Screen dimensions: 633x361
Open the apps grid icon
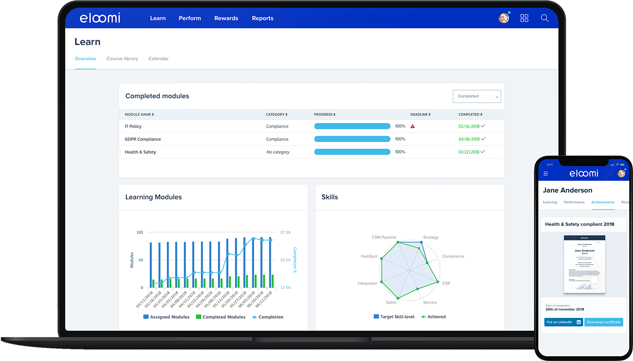(x=524, y=18)
